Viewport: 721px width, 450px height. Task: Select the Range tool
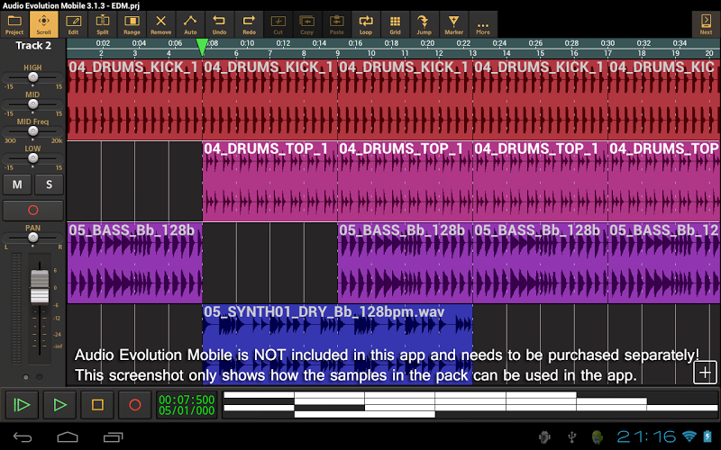pos(132,23)
